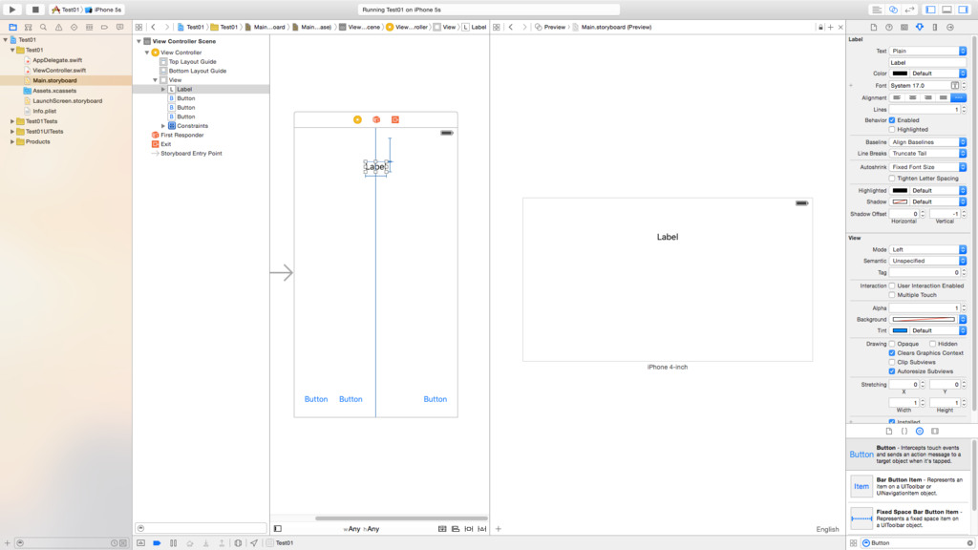978x550 pixels.
Task: Open the Semantic dropdown
Action: (x=927, y=261)
